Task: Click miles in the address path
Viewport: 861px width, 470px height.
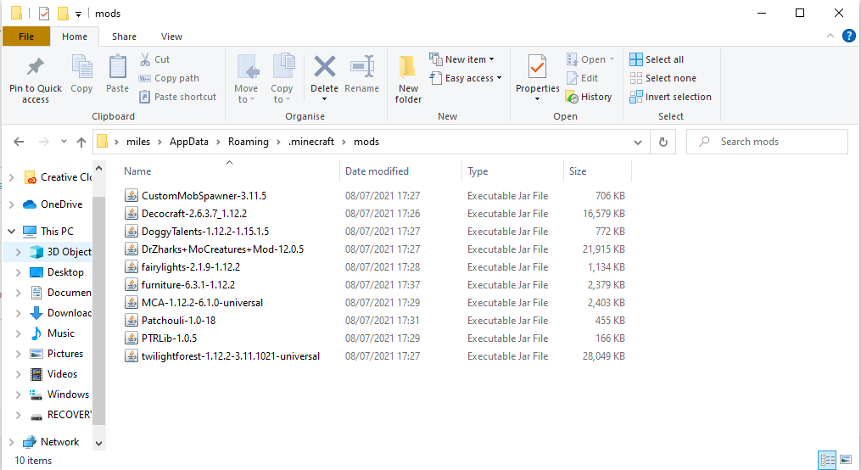Action: click(x=138, y=142)
